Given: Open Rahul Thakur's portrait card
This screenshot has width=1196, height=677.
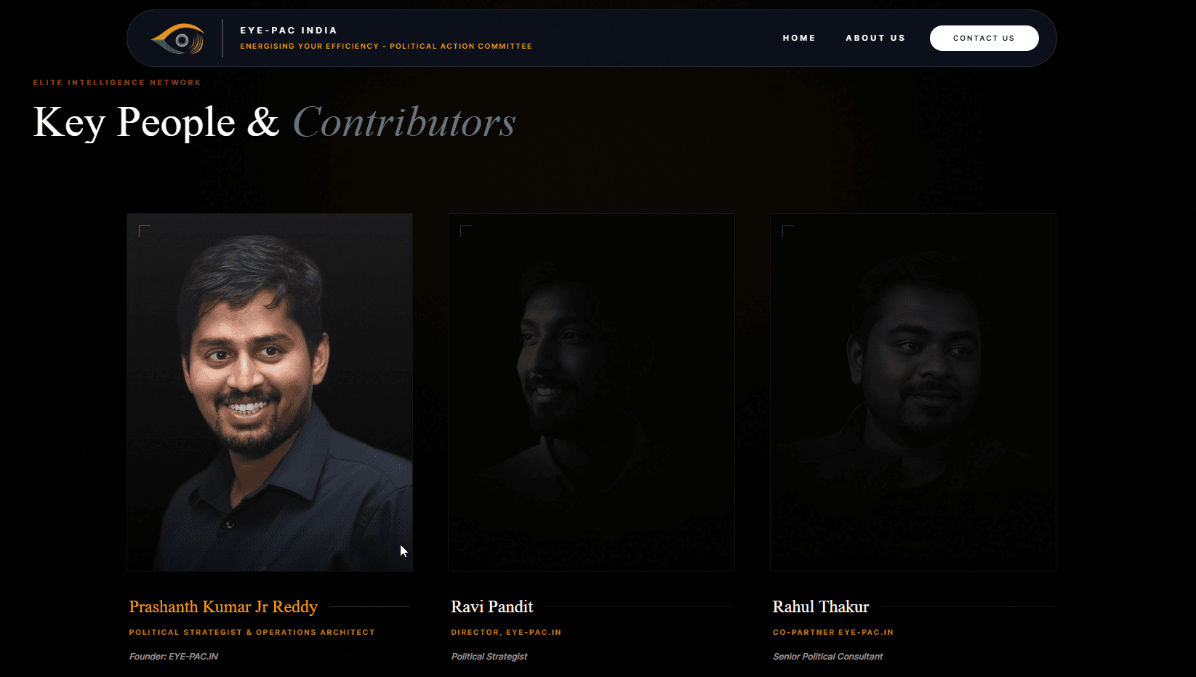Looking at the screenshot, I should (x=912, y=392).
